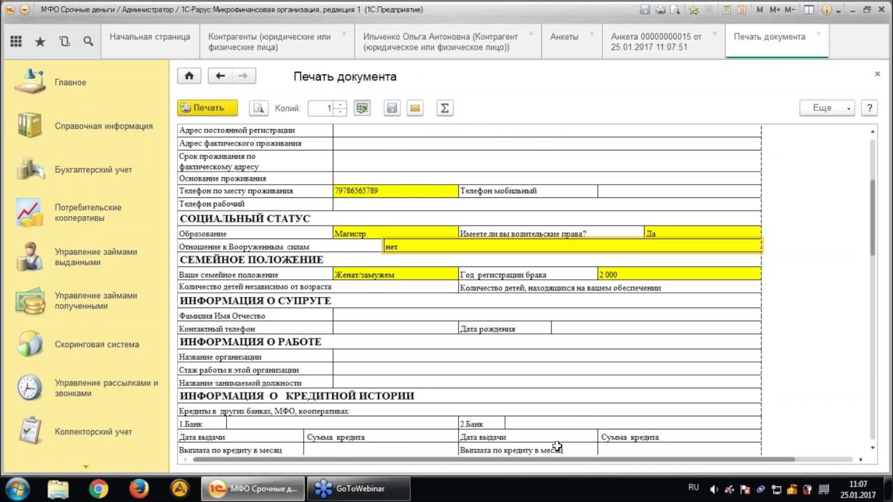Image resolution: width=893 pixels, height=502 pixels.
Task: Decrease the number of copies
Action: (x=340, y=112)
